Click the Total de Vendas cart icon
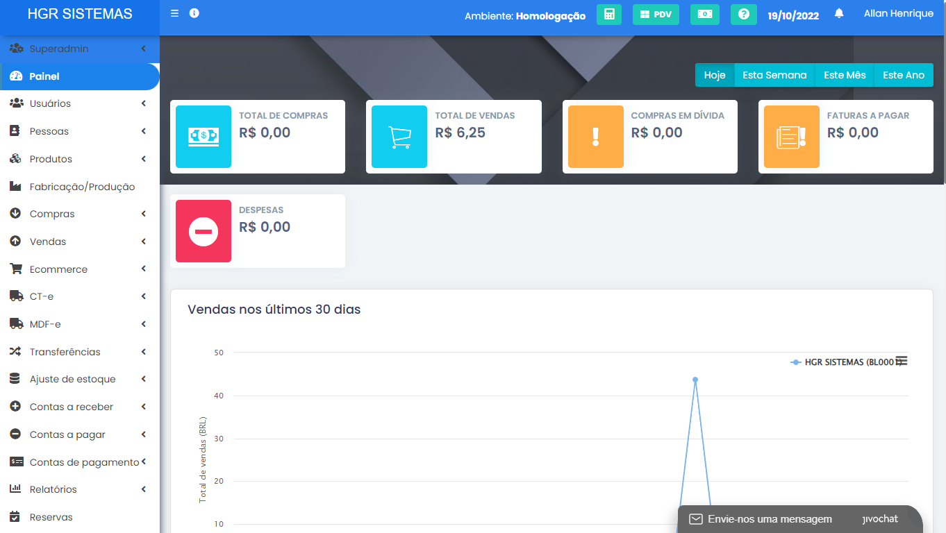Viewport: 946px width, 533px height. pyautogui.click(x=399, y=137)
